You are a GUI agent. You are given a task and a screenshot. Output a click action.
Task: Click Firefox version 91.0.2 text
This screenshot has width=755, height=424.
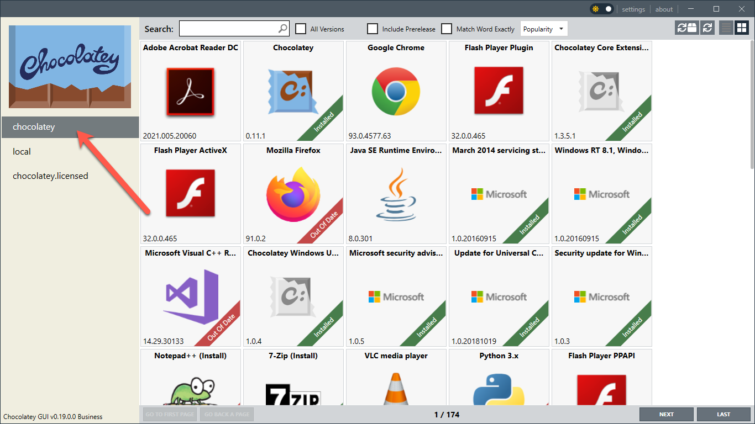pyautogui.click(x=256, y=239)
